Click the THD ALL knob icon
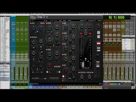Image resolution: width=136 pixels, height=102 pixels. coord(86,20)
